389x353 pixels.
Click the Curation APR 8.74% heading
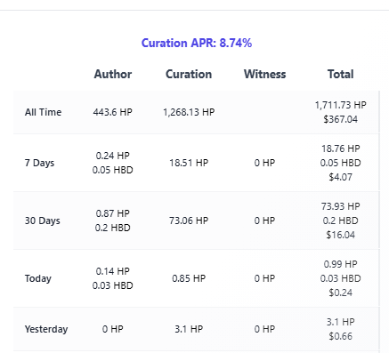point(197,43)
